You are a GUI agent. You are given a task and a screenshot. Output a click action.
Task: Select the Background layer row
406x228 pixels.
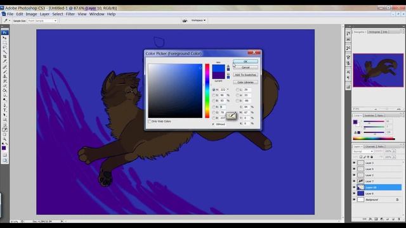coord(377,199)
